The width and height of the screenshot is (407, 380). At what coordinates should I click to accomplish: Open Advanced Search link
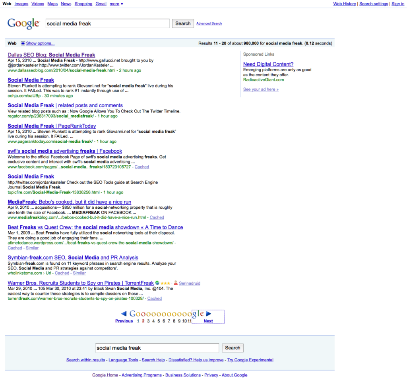pos(209,23)
